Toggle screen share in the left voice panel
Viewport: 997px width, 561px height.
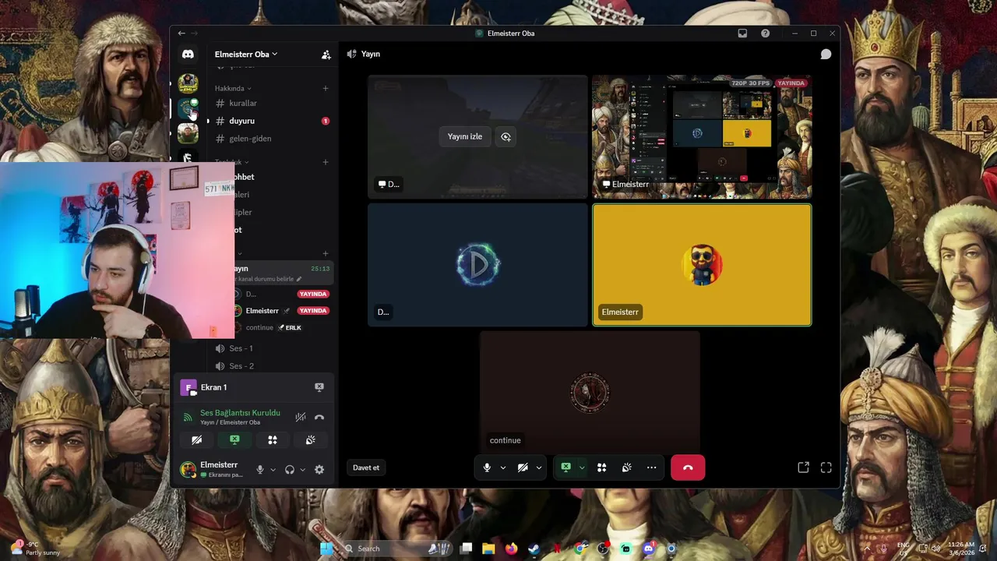[234, 440]
